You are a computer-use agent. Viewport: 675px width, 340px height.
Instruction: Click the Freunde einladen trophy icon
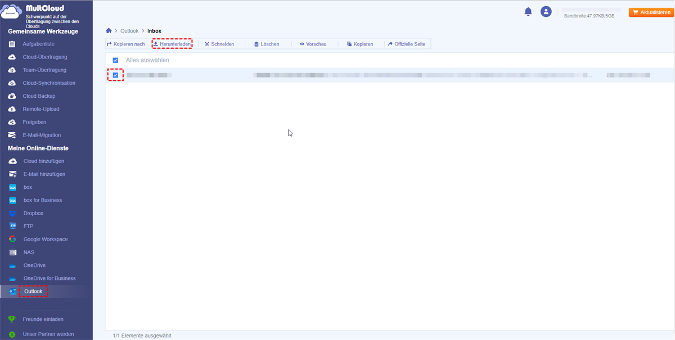tap(12, 319)
